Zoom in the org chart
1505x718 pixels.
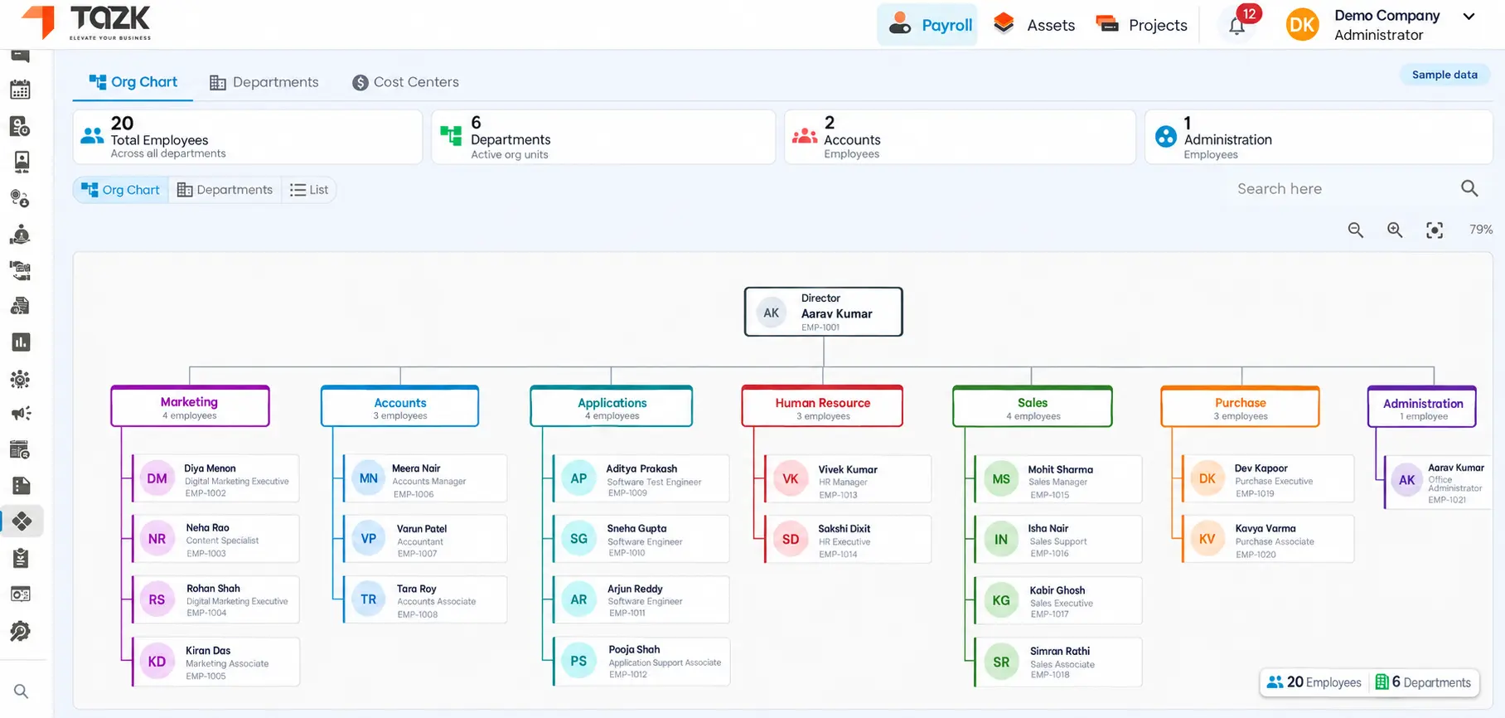(x=1395, y=230)
